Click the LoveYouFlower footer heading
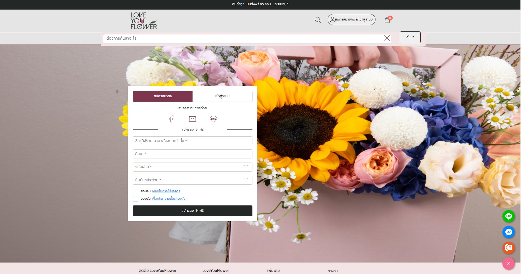This screenshot has width=521, height=274. click(216, 270)
